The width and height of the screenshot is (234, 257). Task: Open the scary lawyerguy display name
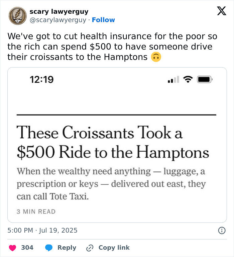(59, 11)
